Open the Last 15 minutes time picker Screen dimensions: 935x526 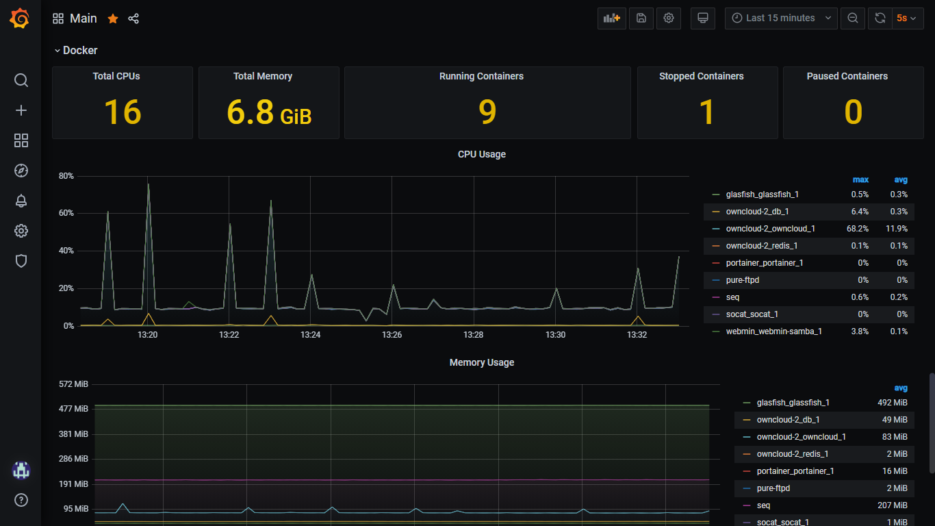point(781,18)
